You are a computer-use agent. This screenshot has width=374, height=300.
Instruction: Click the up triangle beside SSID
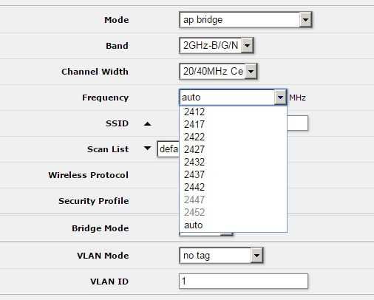click(147, 123)
